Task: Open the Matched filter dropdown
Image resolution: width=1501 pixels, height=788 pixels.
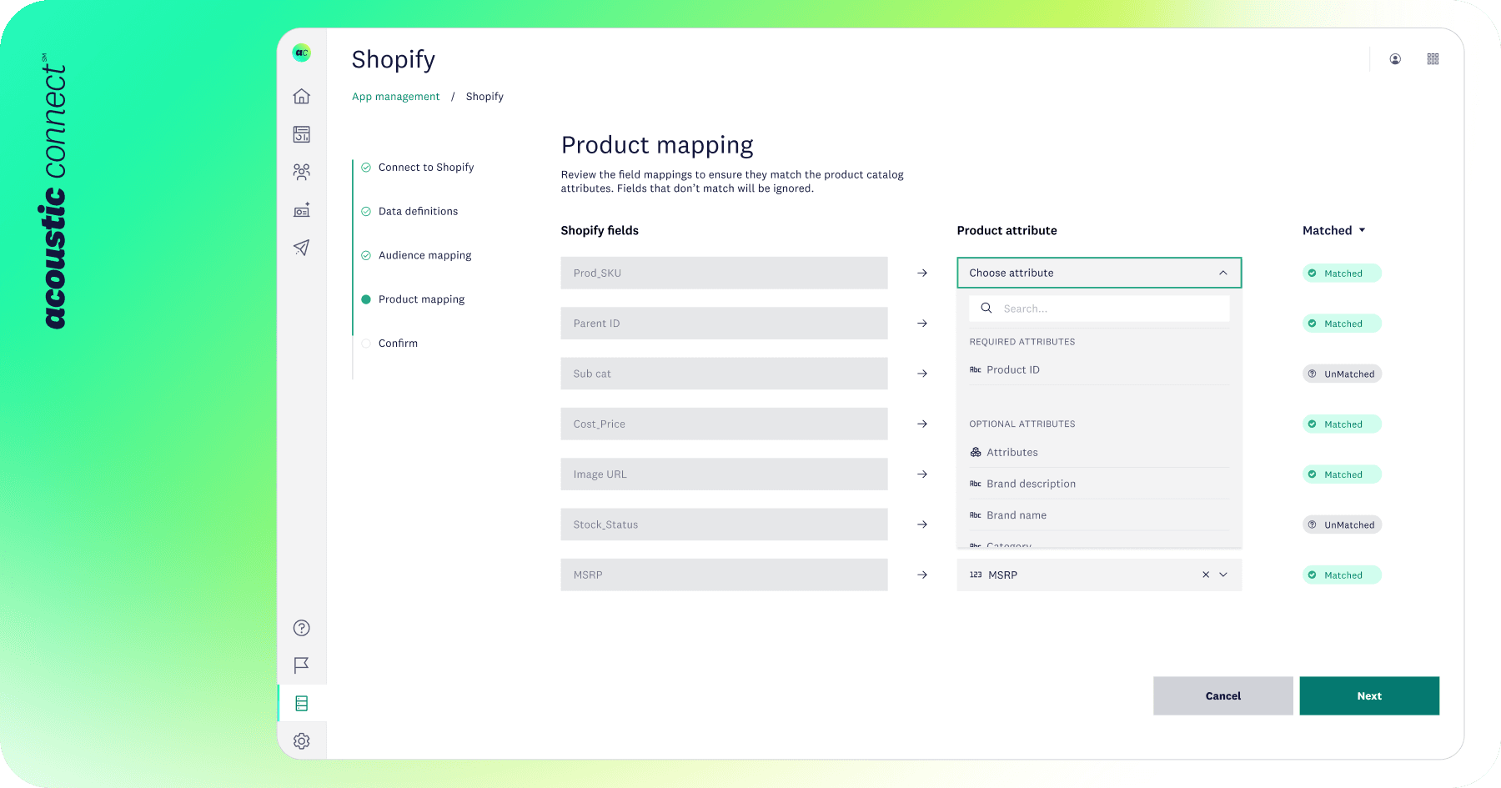Action: 1333,230
